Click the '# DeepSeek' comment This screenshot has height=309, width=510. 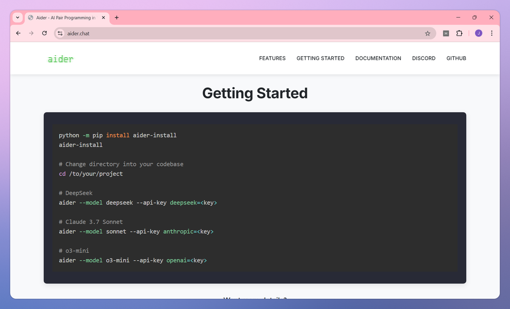(76, 193)
